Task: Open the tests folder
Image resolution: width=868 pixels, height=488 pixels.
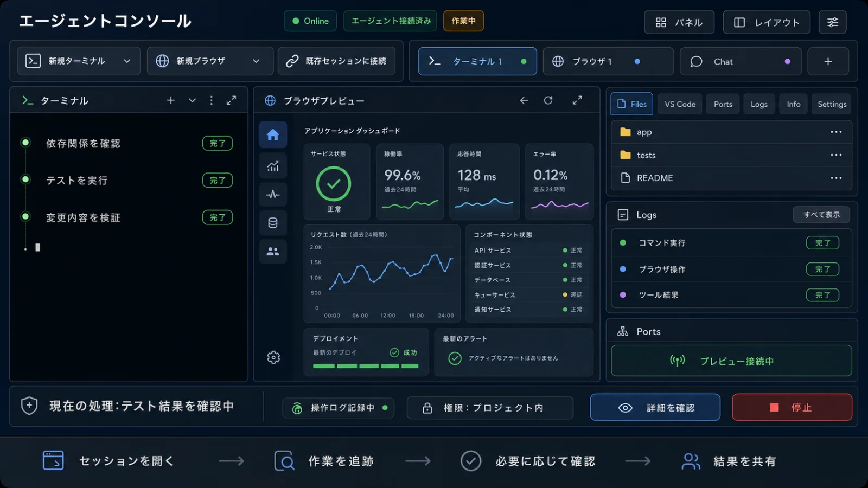Action: (731, 155)
